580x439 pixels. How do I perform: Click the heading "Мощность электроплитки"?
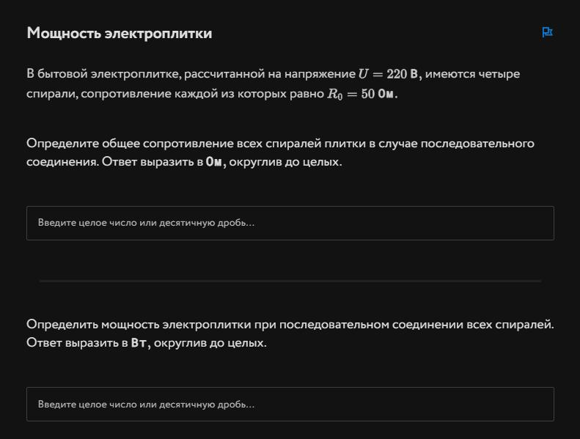(120, 33)
